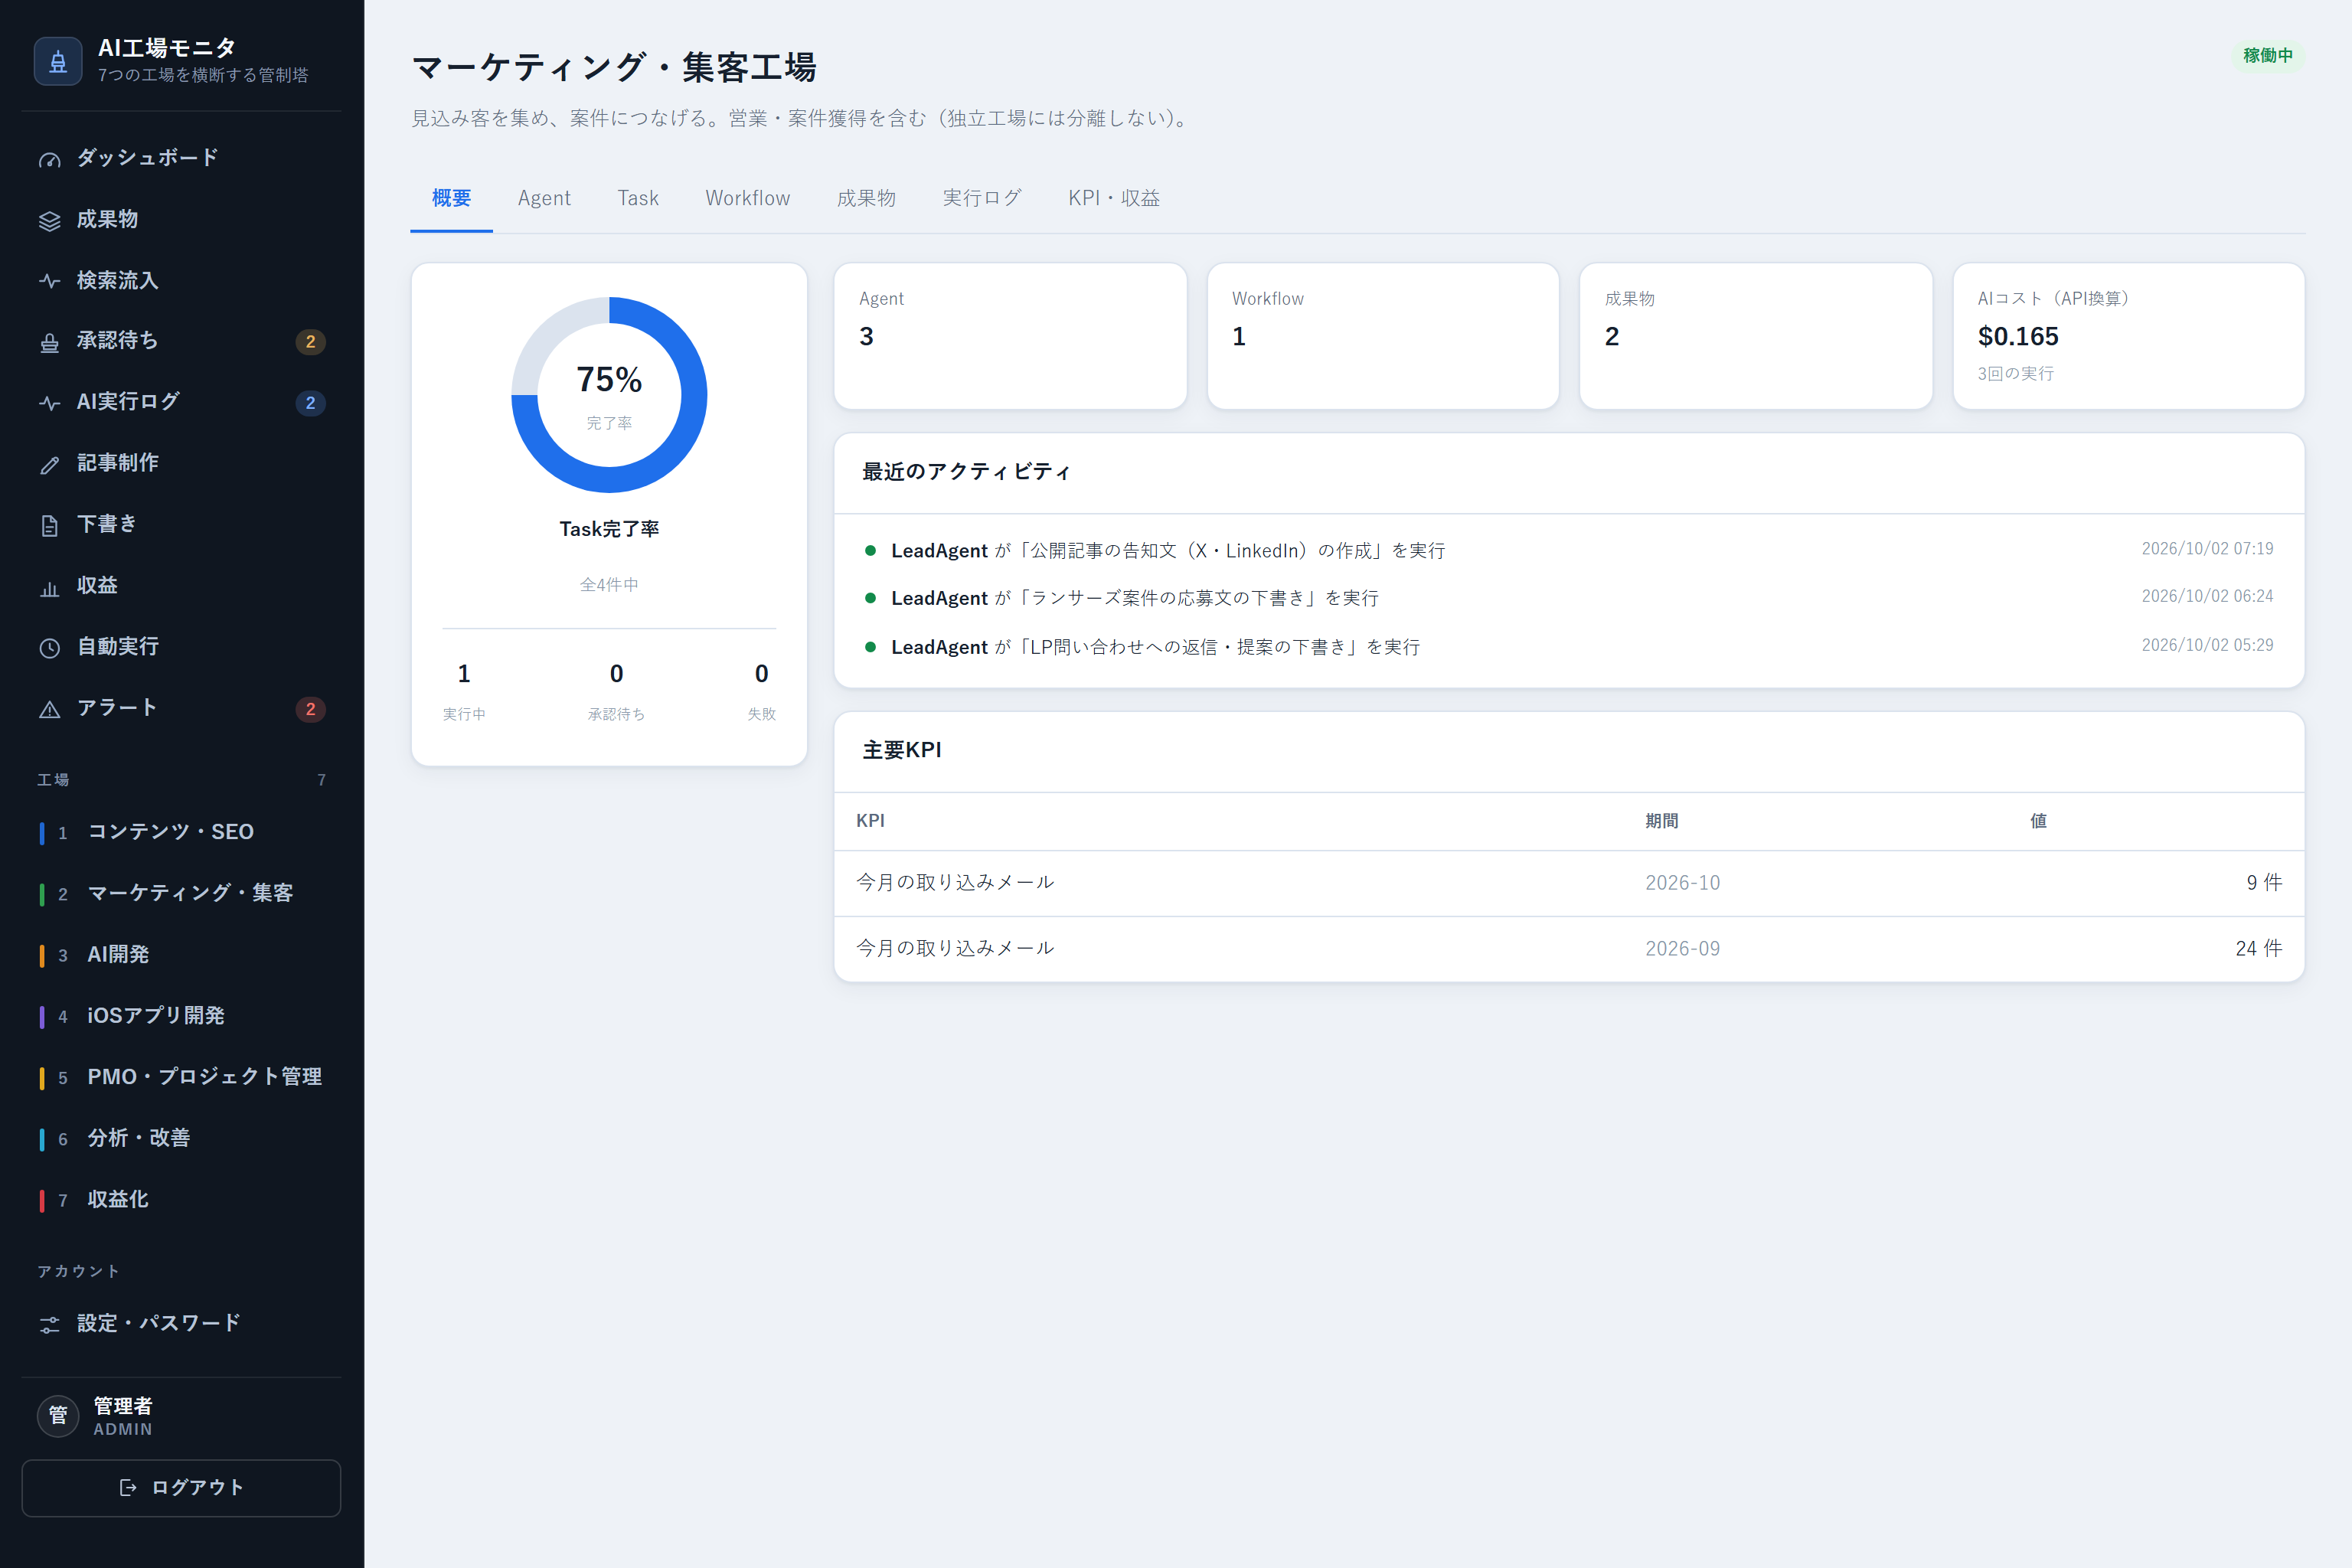Viewport: 2352px width, 1568px height.
Task: Open the Task tab
Action: coord(638,199)
